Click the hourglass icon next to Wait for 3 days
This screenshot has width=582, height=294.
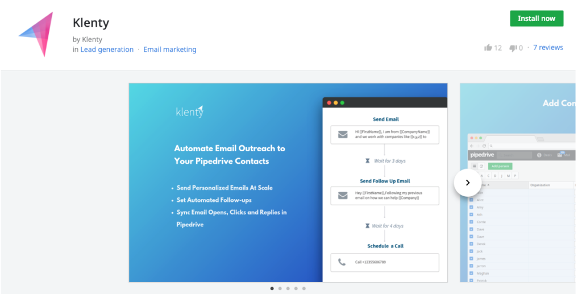[368, 161]
